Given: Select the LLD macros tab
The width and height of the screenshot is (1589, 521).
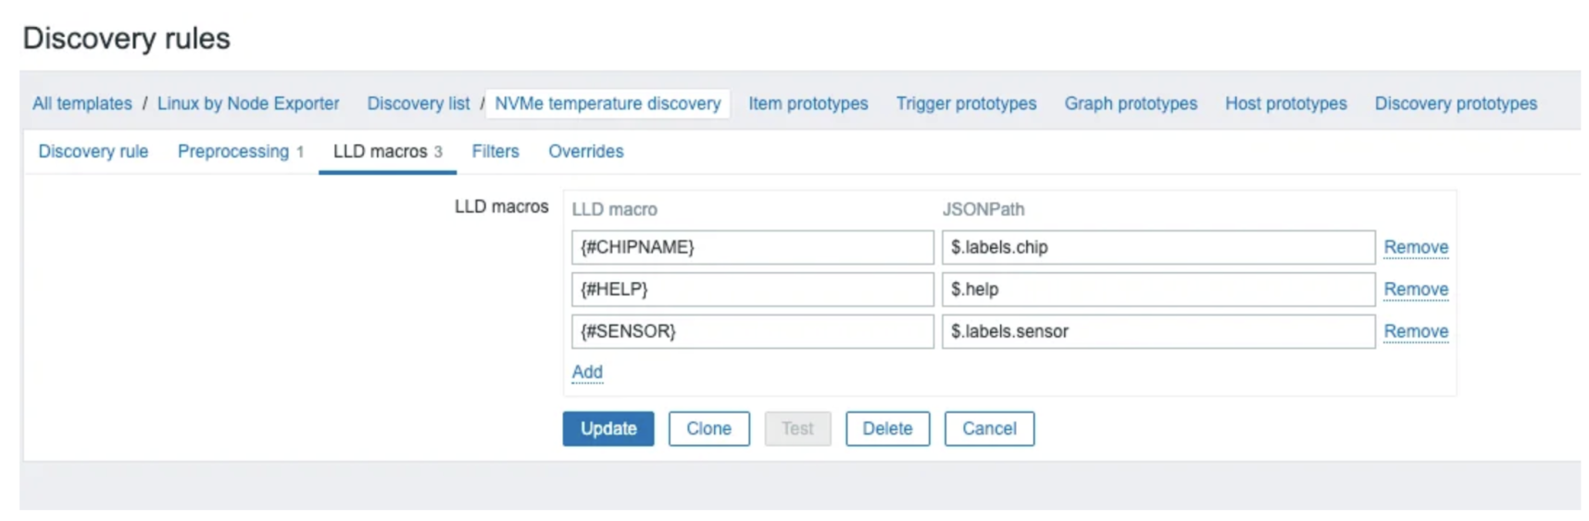Looking at the screenshot, I should tap(380, 151).
